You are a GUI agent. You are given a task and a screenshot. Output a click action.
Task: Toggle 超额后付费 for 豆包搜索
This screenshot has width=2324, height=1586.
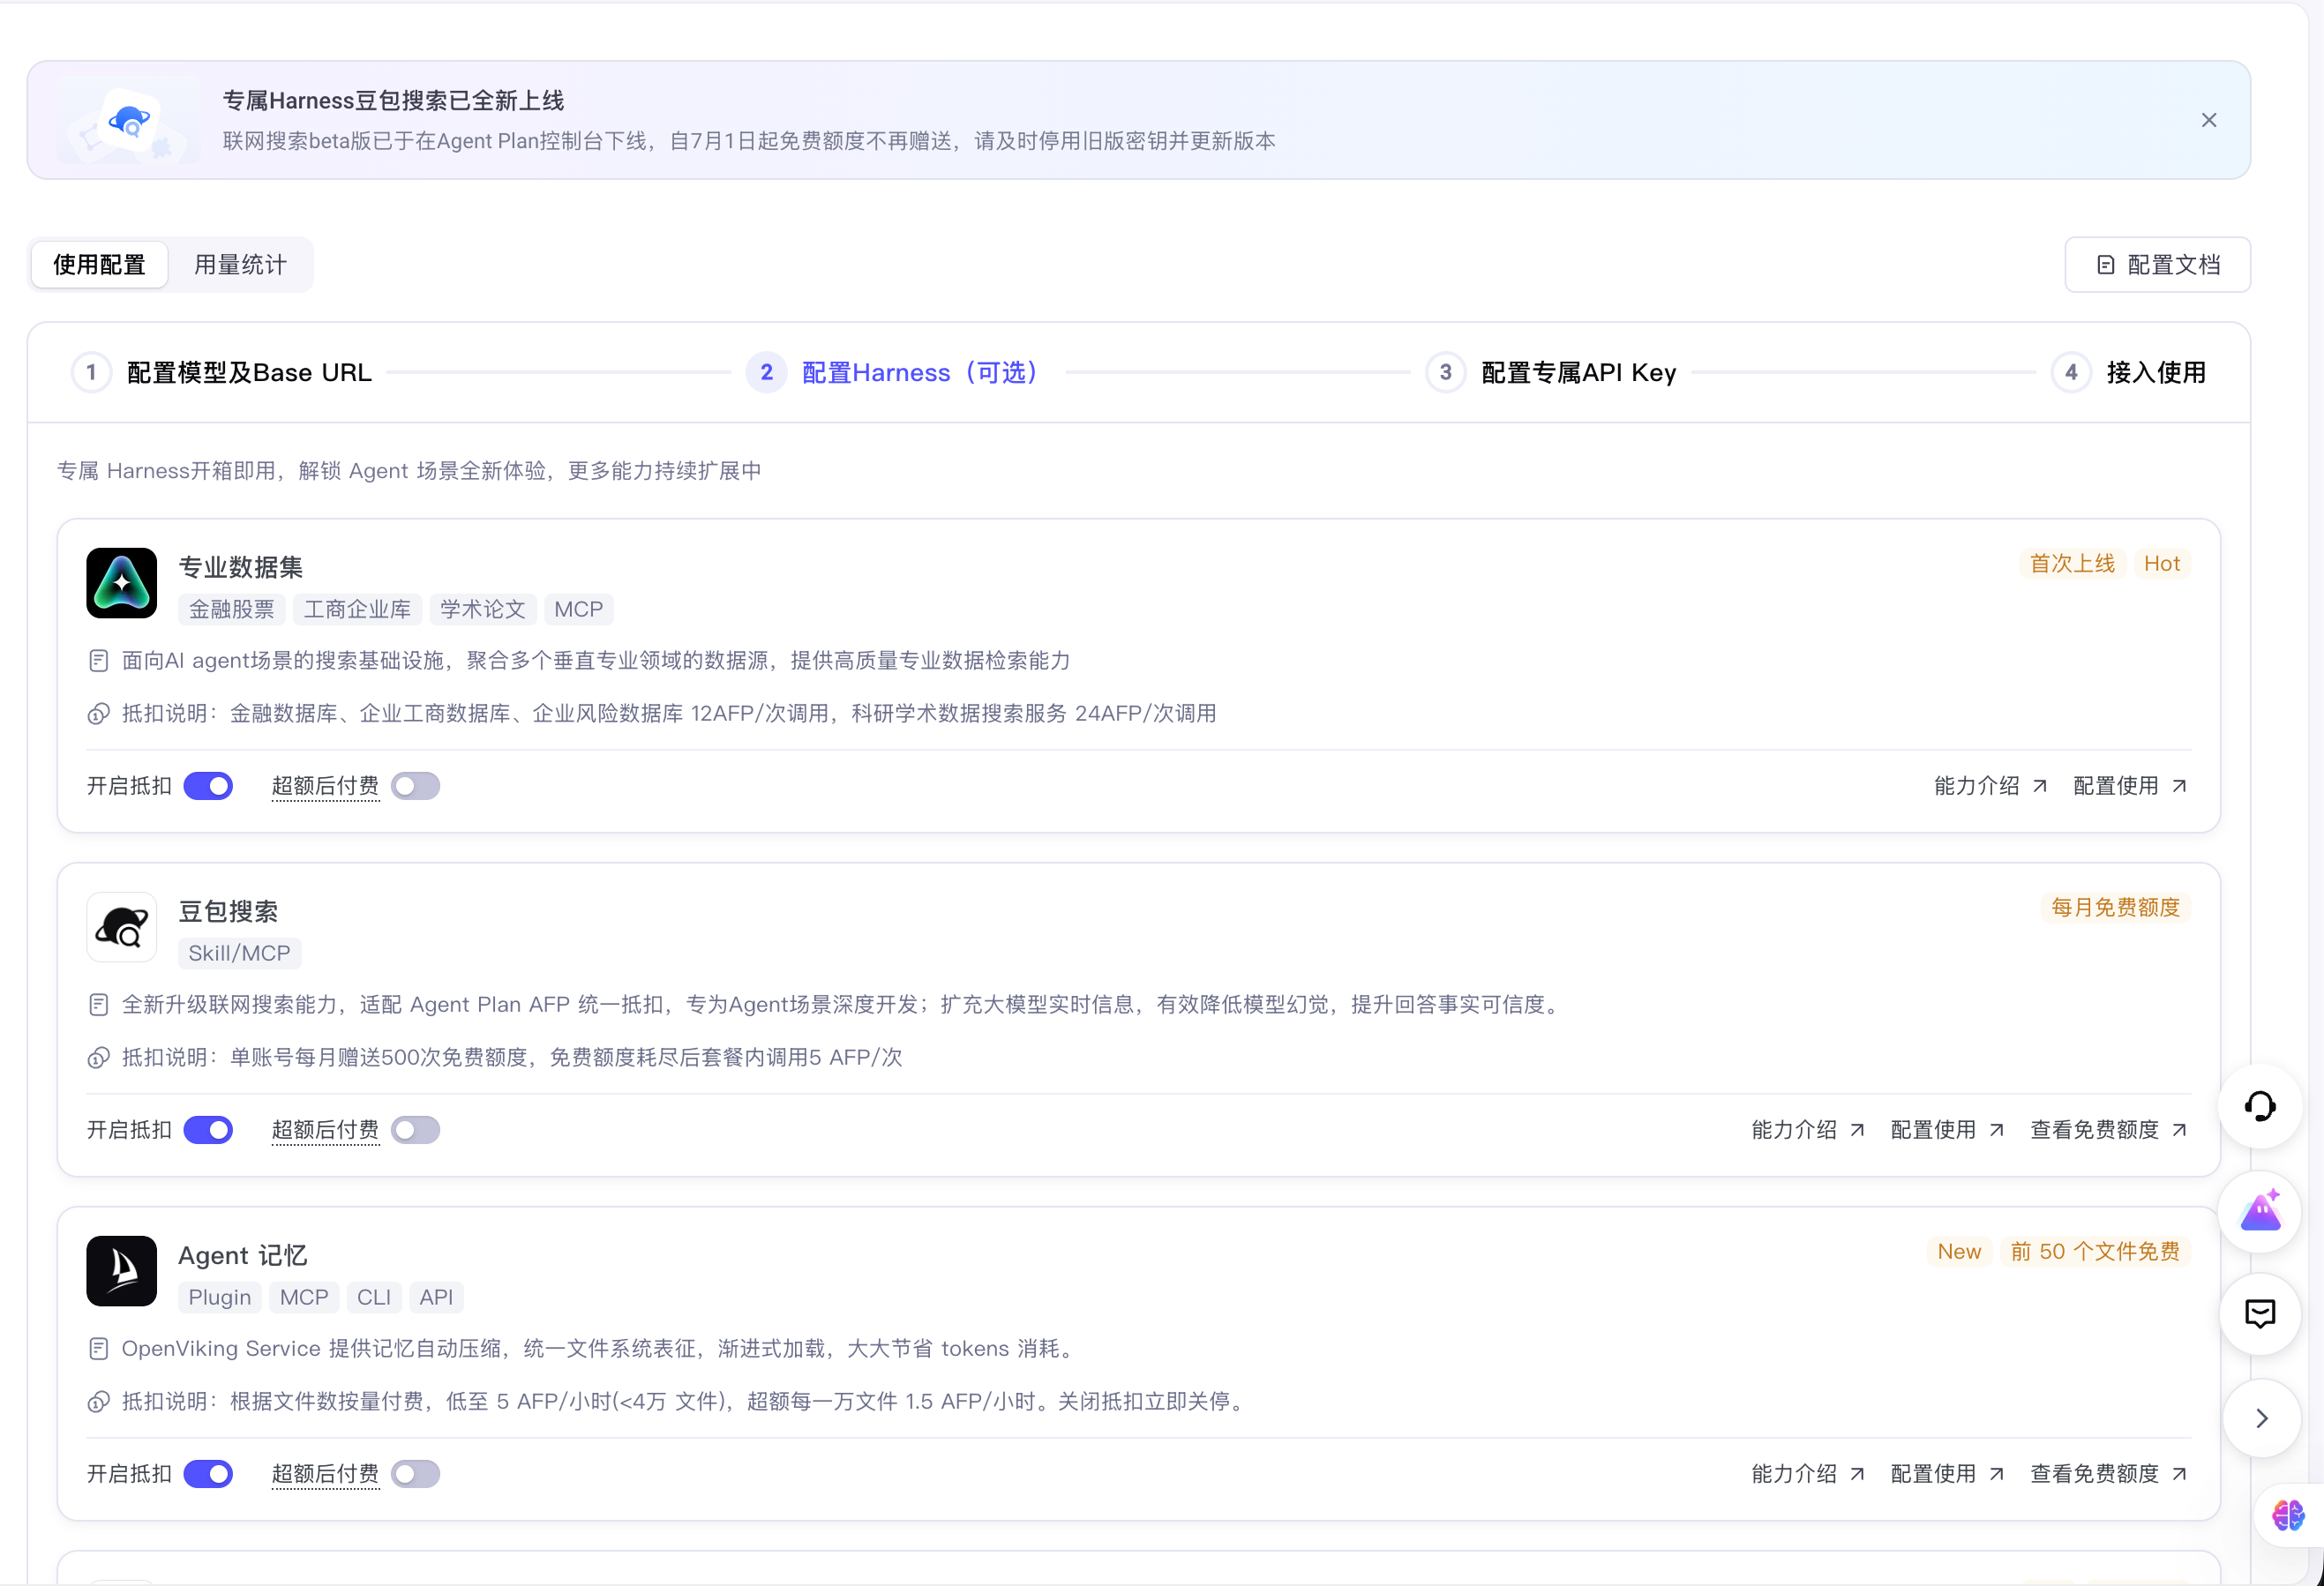[415, 1130]
